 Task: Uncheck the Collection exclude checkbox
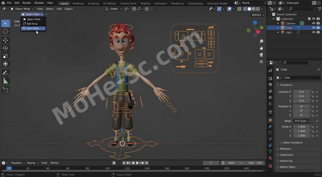click(x=309, y=19)
